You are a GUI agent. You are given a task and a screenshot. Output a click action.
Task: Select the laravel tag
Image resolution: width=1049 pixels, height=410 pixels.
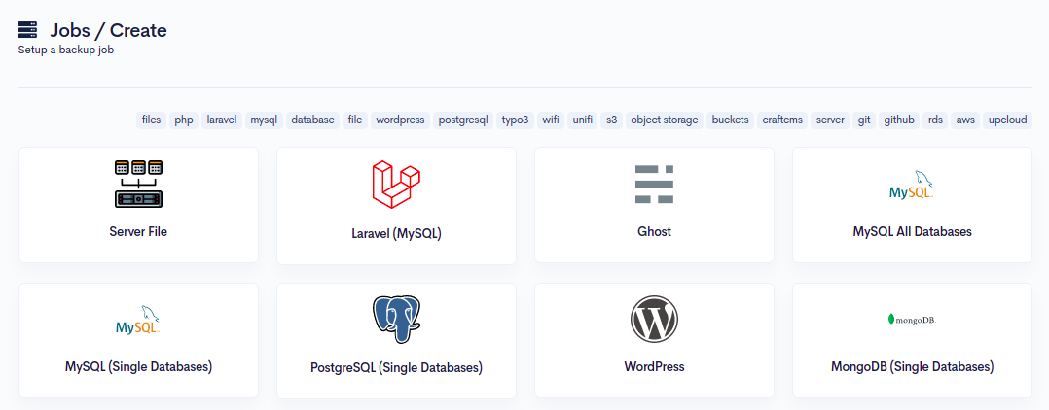[222, 120]
